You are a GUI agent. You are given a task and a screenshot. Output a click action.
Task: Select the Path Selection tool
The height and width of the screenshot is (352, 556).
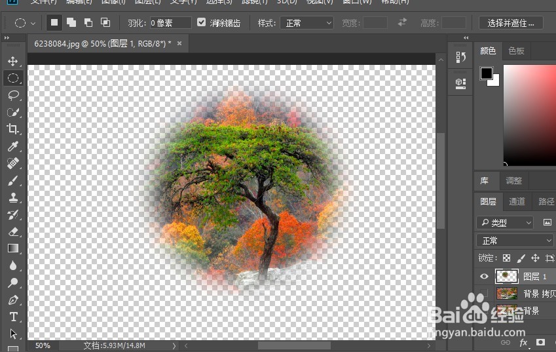click(13, 334)
